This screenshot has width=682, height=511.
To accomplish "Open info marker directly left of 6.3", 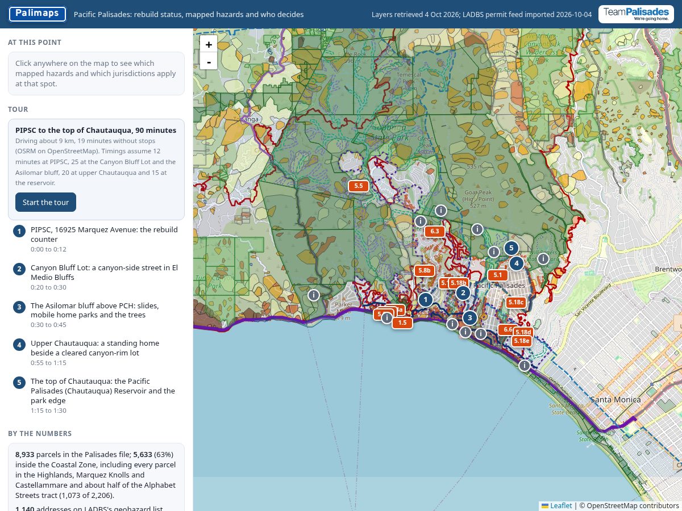I will tap(420, 221).
